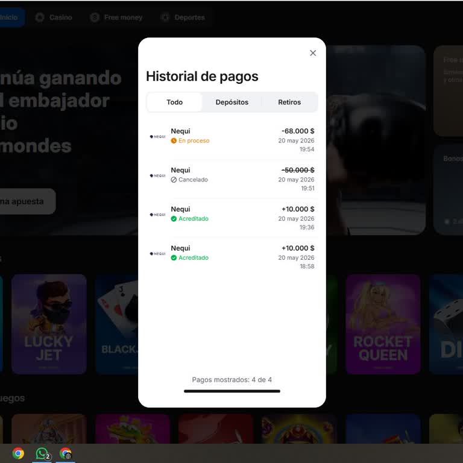Select the struck-through -50.000 $ amount
The height and width of the screenshot is (463, 463).
pos(298,170)
